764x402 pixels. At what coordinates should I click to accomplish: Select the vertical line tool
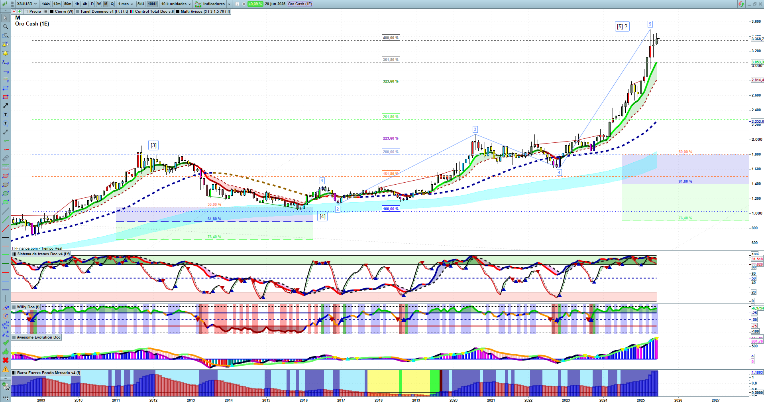5,299
